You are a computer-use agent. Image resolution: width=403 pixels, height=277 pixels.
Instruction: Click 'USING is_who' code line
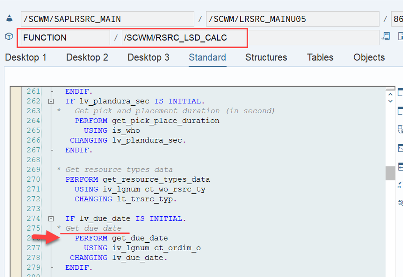[x=112, y=130]
